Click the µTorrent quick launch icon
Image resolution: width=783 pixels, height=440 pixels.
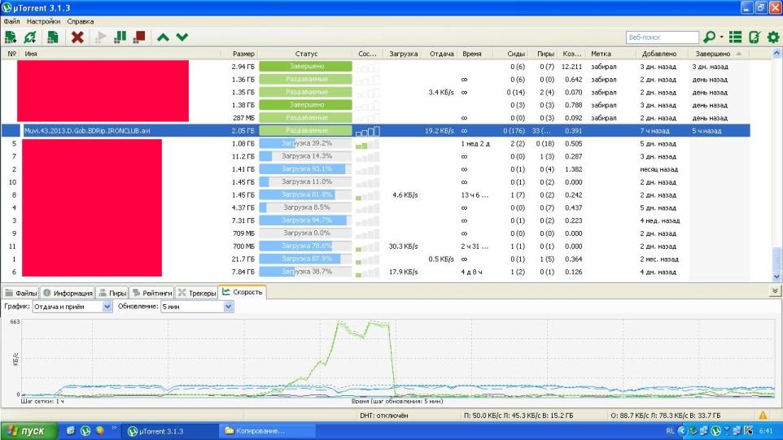(x=85, y=430)
